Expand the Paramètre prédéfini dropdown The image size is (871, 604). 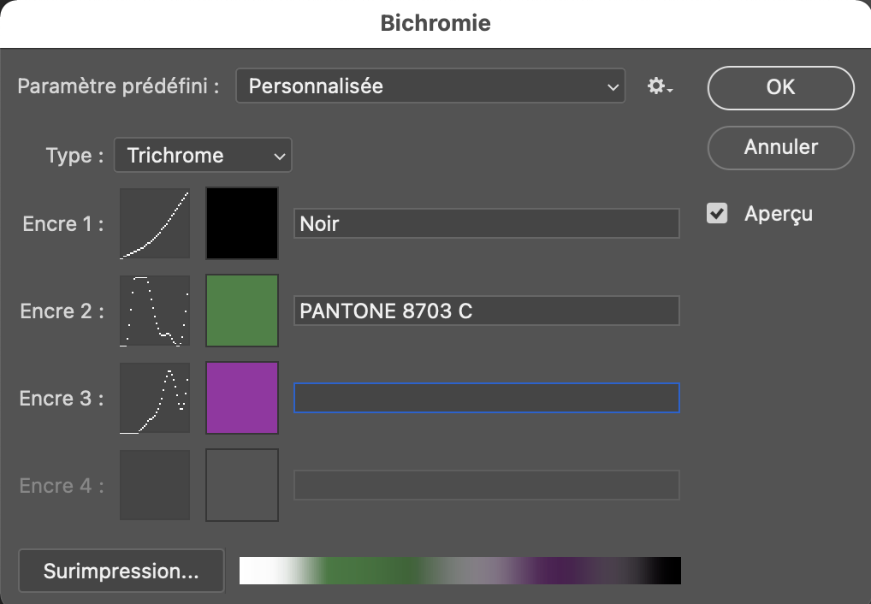point(430,86)
